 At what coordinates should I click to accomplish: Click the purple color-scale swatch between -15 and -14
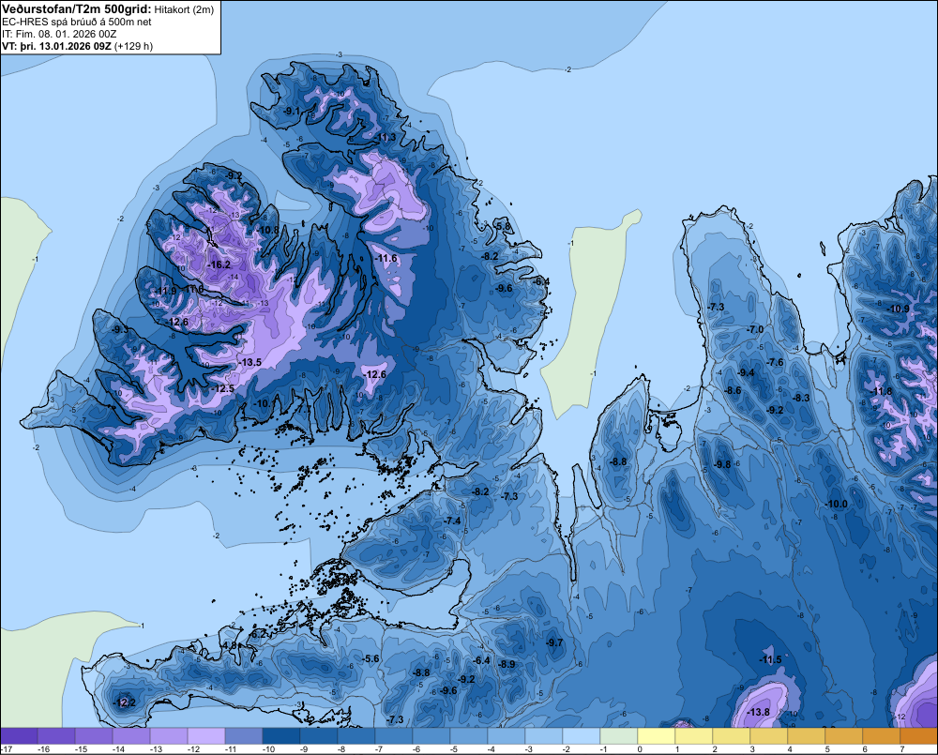93,735
